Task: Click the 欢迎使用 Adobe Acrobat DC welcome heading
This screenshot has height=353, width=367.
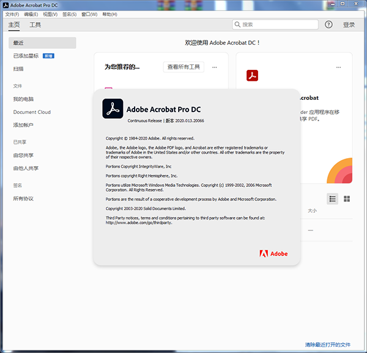Action: 222,43
